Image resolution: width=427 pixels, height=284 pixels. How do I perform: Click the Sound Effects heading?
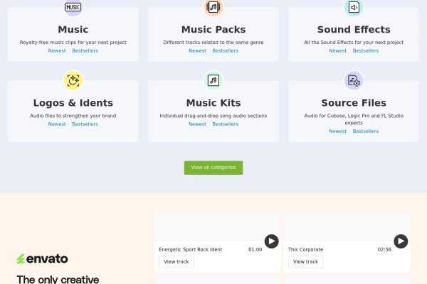[354, 29]
